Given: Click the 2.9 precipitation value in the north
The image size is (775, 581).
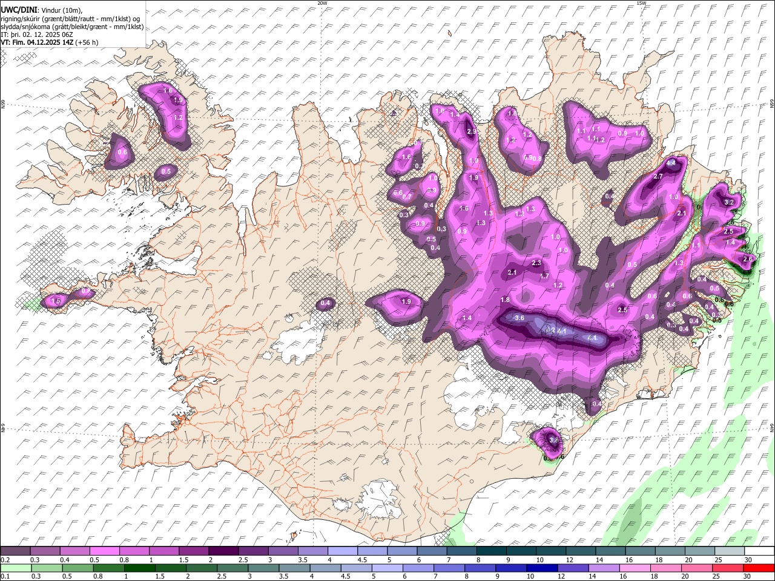Looking at the screenshot, I should point(472,131).
